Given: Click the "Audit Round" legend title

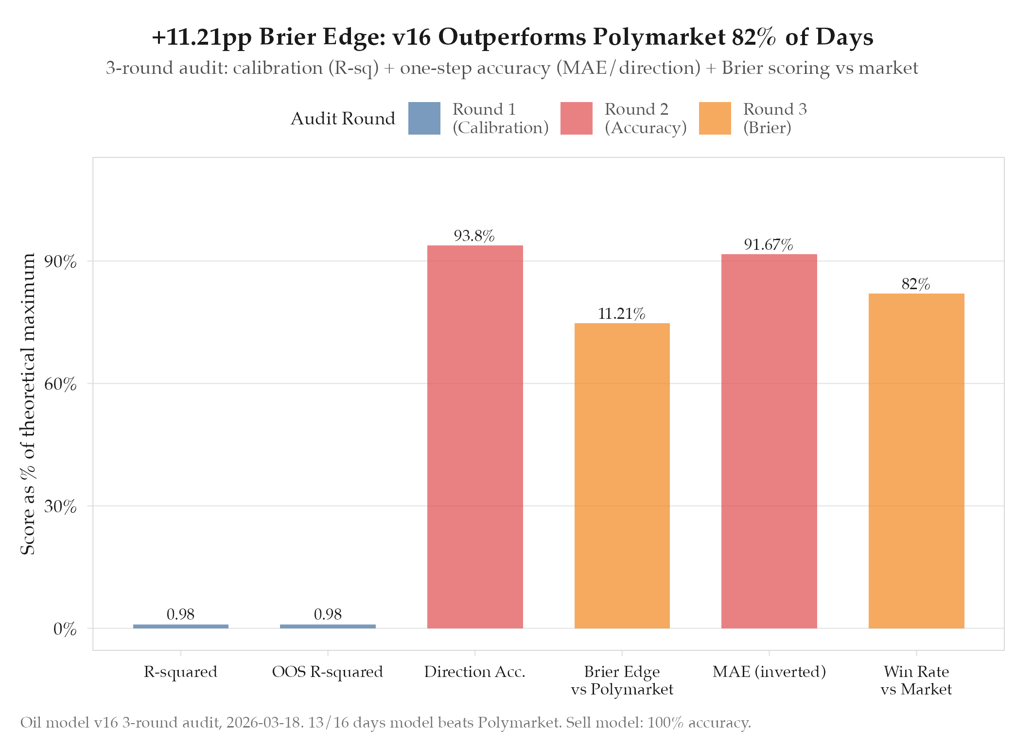Looking at the screenshot, I should [x=343, y=119].
